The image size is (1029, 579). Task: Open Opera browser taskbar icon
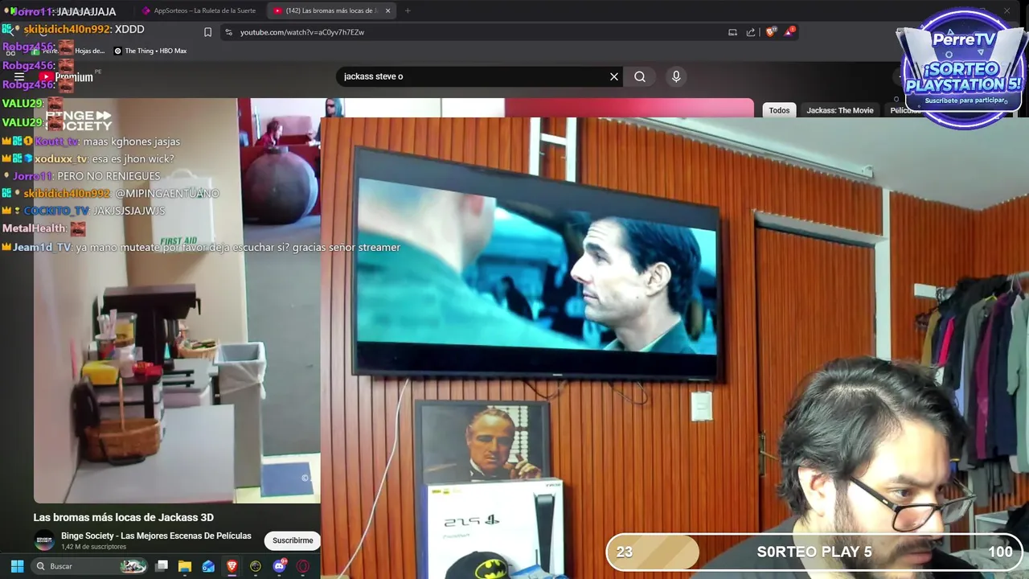click(303, 566)
